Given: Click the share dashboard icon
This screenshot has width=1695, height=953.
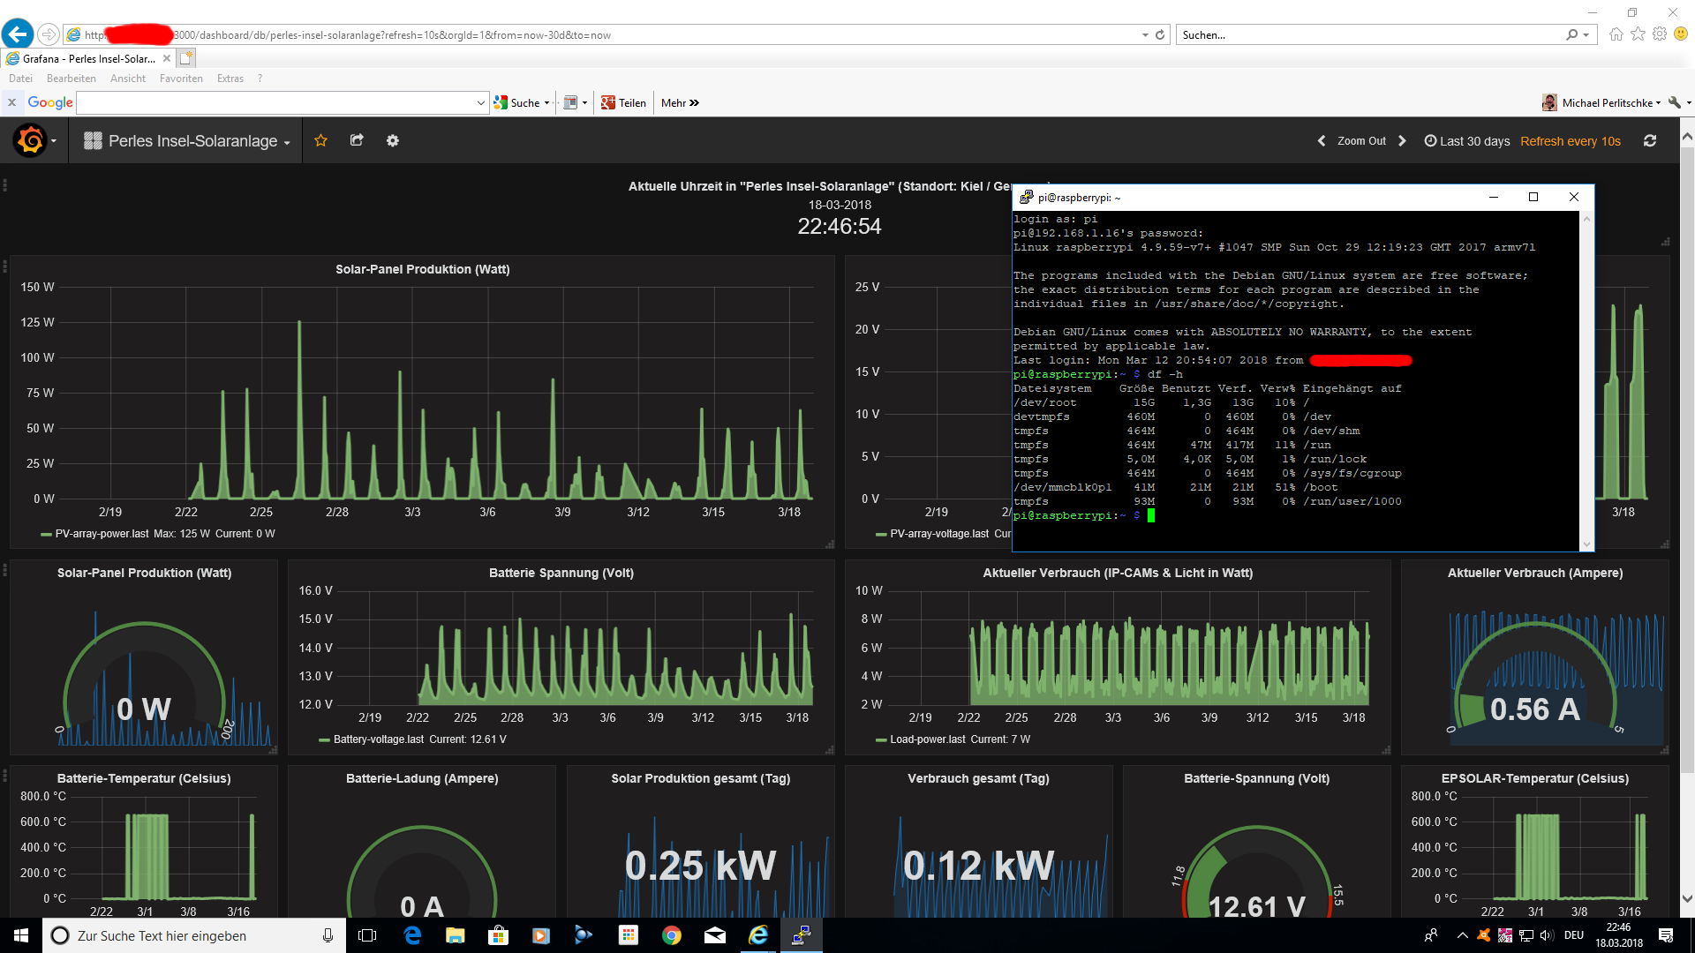Looking at the screenshot, I should [x=357, y=141].
